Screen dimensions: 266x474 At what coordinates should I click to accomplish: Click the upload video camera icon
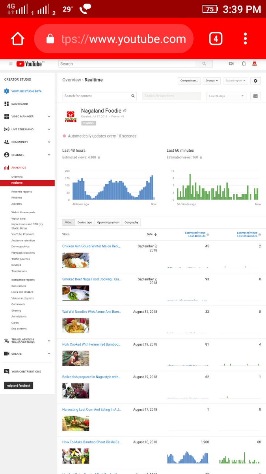[x=231, y=64]
